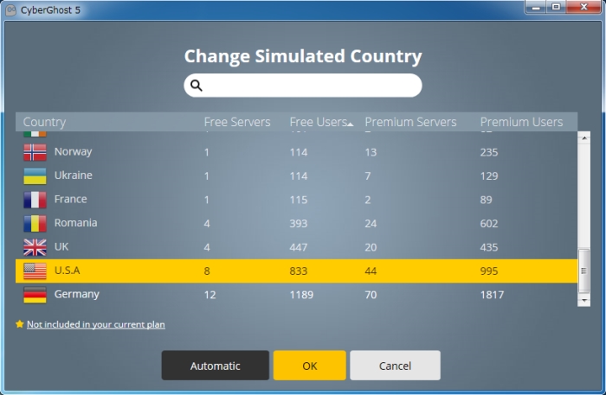Click Romania's 24 premium servers value
The image size is (606, 395).
coord(371,224)
